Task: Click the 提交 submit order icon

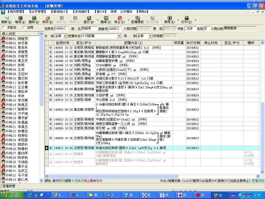Action: [89, 18]
